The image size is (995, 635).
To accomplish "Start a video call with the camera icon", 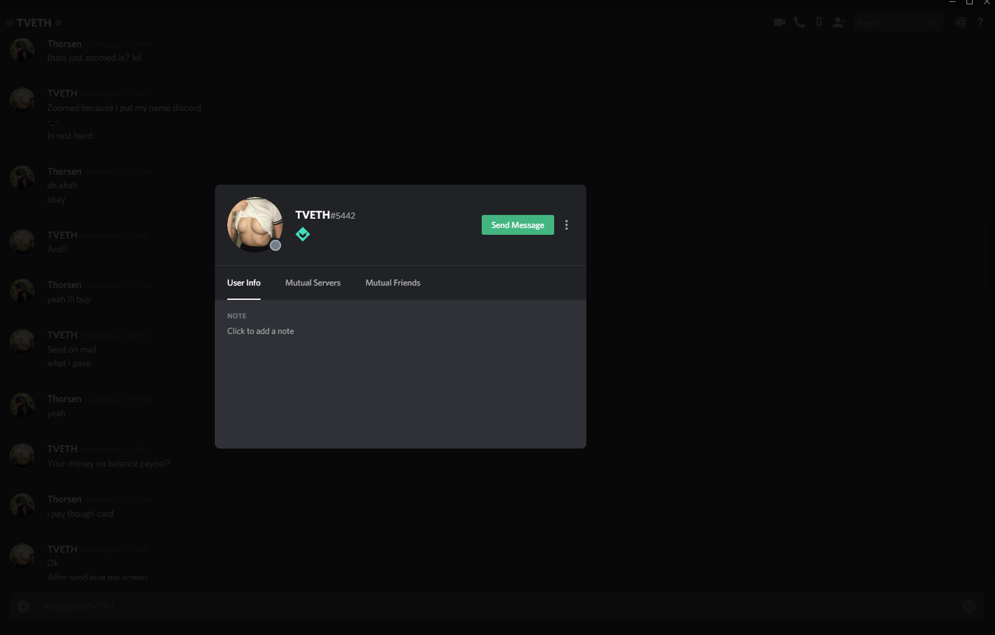I will pos(780,22).
